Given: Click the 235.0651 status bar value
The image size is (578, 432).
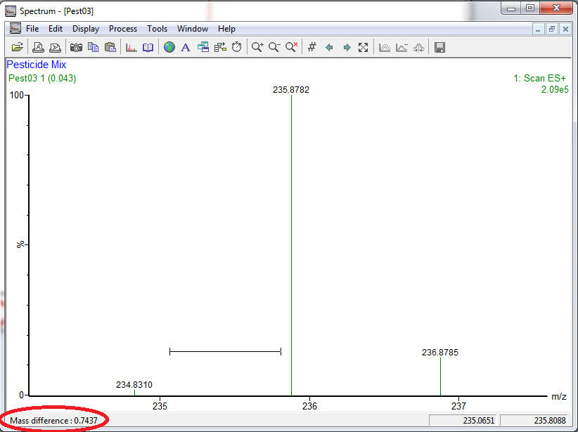Looking at the screenshot, I should (478, 421).
